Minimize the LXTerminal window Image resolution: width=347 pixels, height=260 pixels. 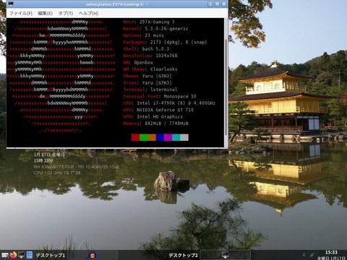point(210,4)
